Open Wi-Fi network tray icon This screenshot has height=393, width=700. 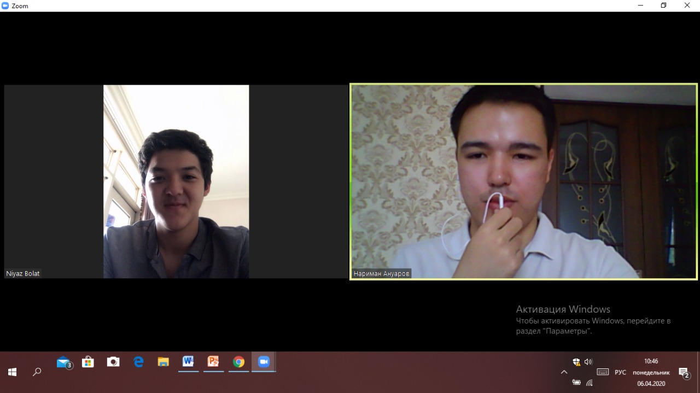pos(589,383)
